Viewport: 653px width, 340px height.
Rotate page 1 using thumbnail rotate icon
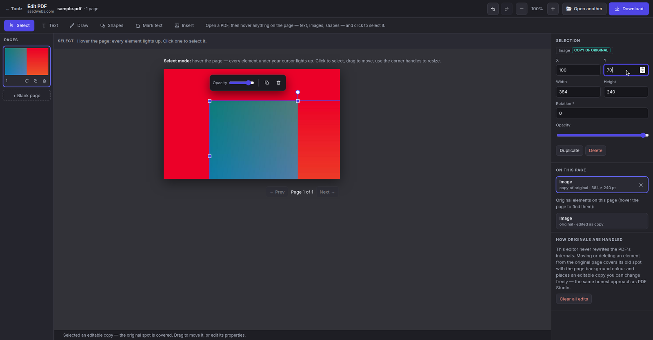pyautogui.click(x=27, y=81)
